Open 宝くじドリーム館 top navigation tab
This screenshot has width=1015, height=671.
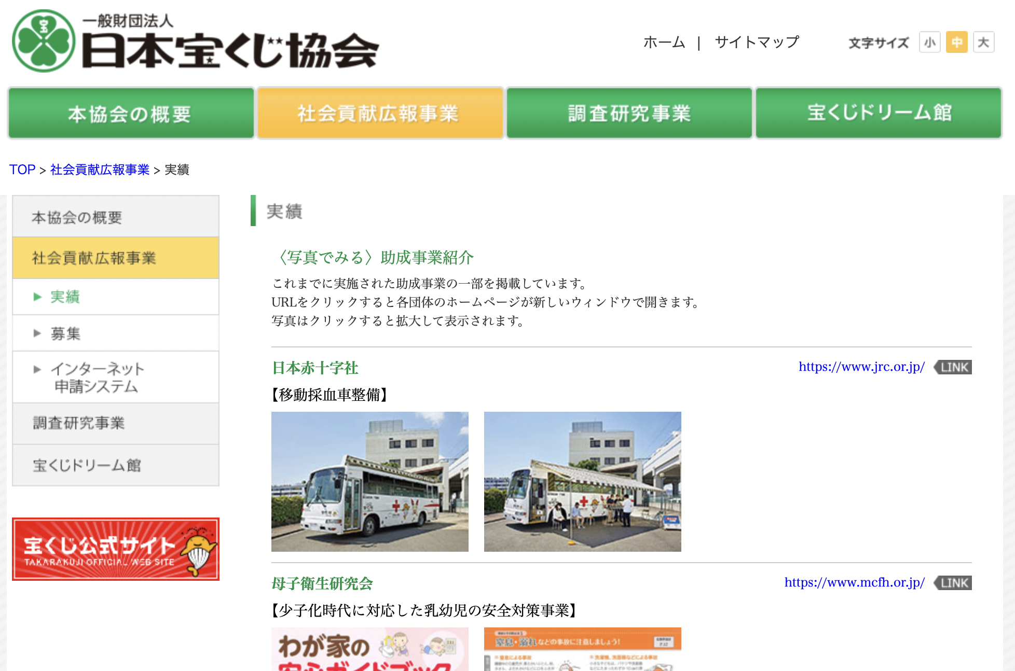(879, 113)
